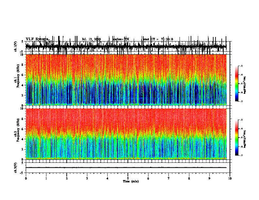Click the ch.1 voltage waveform trace
The height and width of the screenshot is (200, 259).
[x=126, y=47]
